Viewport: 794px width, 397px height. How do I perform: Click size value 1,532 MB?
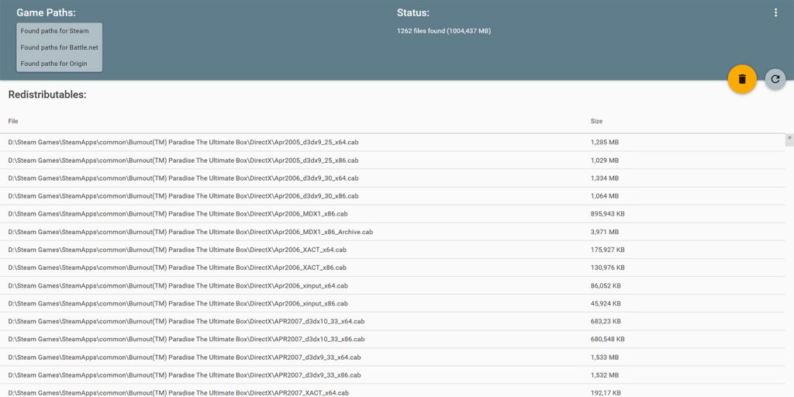[x=605, y=375]
